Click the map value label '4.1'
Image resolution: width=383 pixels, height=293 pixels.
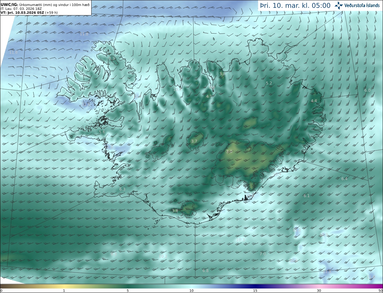[209, 96]
